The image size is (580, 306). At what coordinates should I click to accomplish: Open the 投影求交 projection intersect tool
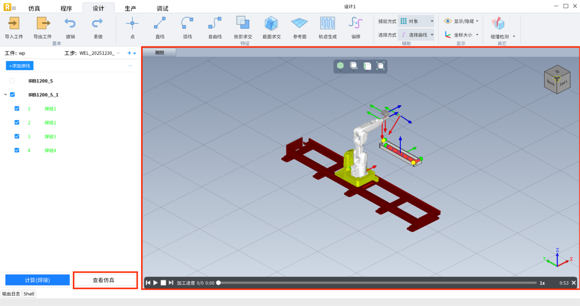point(243,23)
